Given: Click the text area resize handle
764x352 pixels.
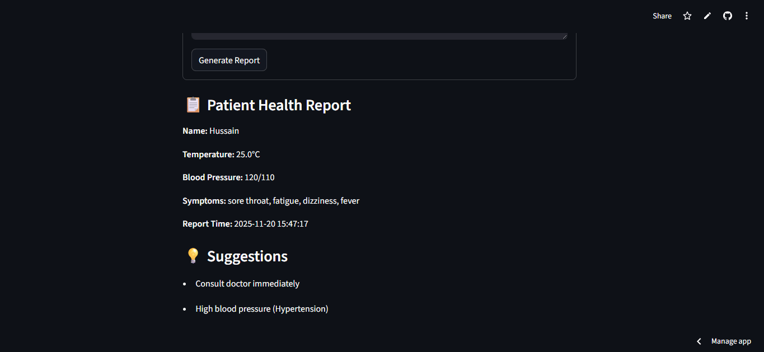Looking at the screenshot, I should [564, 35].
